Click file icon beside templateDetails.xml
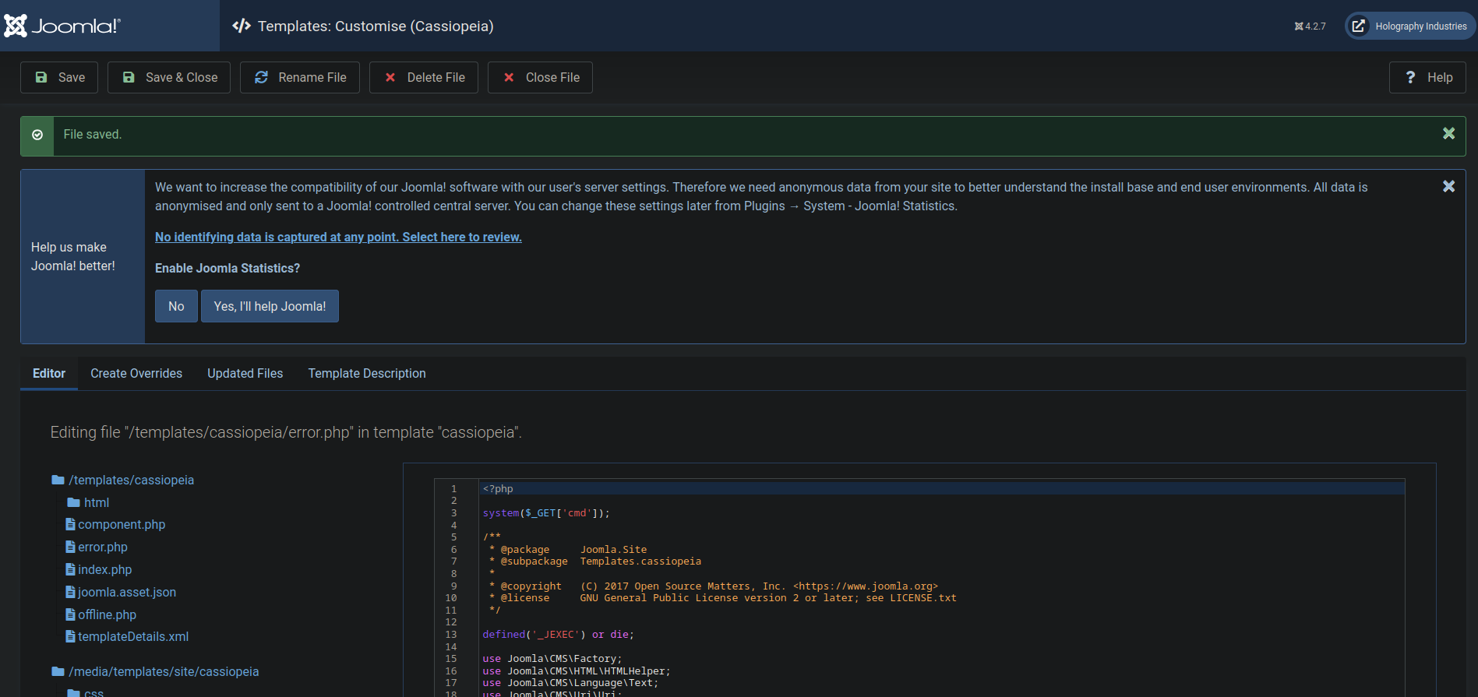This screenshot has height=697, width=1478. pyautogui.click(x=70, y=636)
